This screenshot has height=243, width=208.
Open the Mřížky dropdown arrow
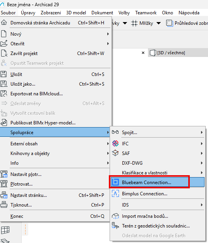coord(158,23)
